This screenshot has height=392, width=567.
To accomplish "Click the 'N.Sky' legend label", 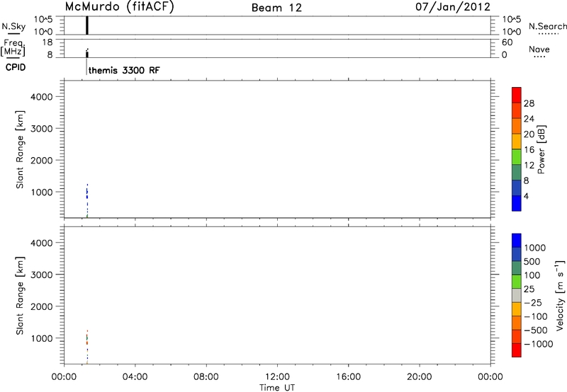I will pos(13,26).
